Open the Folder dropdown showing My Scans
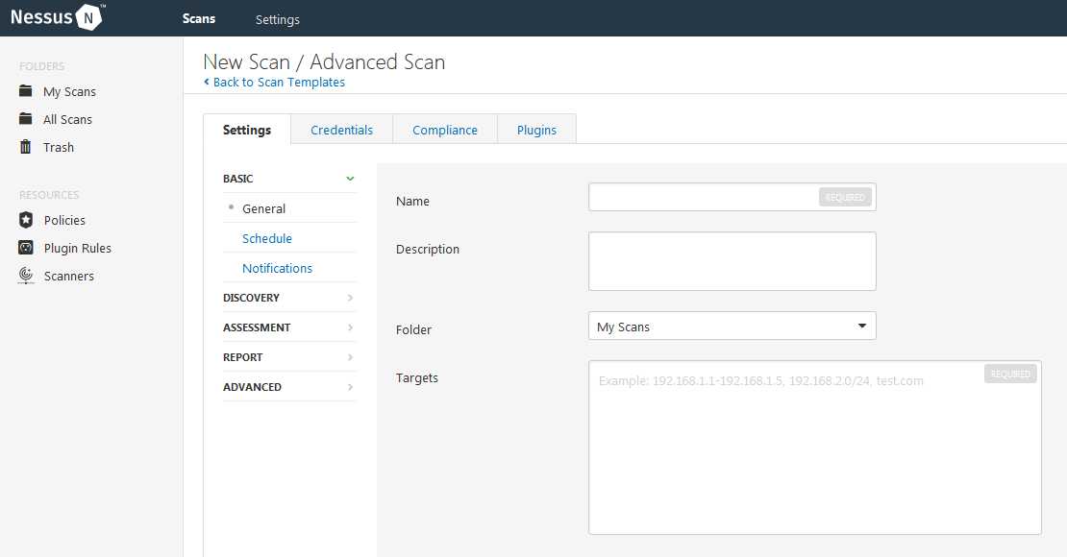The width and height of the screenshot is (1067, 557). 732,326
